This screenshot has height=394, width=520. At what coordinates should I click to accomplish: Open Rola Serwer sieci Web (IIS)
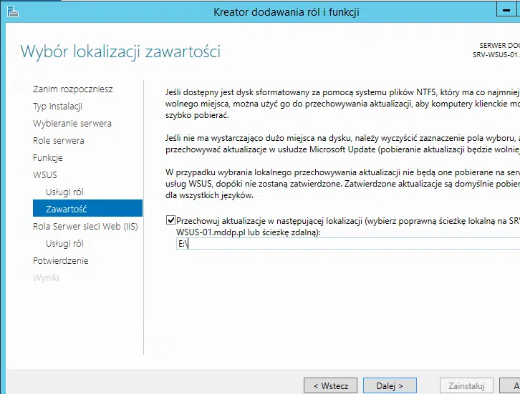tap(85, 227)
